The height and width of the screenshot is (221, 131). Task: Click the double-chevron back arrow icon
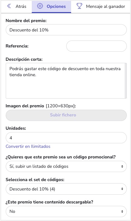coord(9,6)
